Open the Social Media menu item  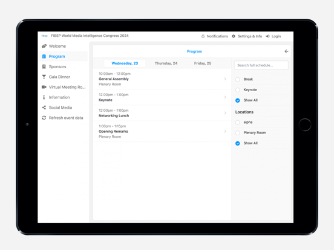64,107
